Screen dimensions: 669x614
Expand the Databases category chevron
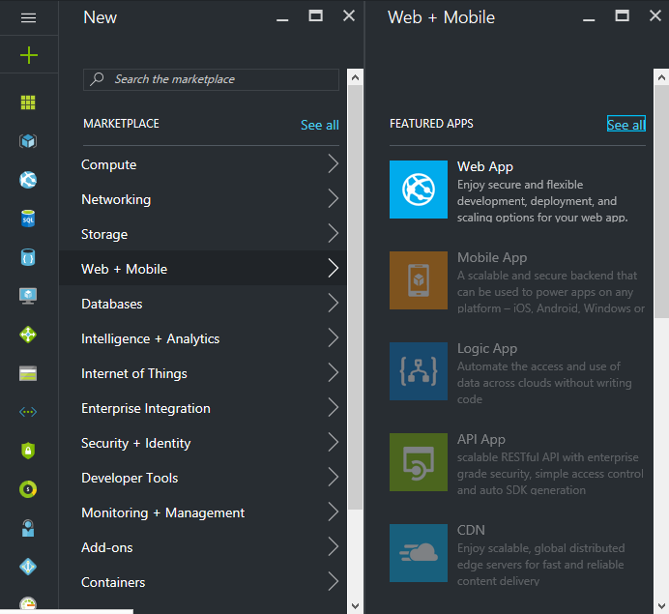point(334,303)
